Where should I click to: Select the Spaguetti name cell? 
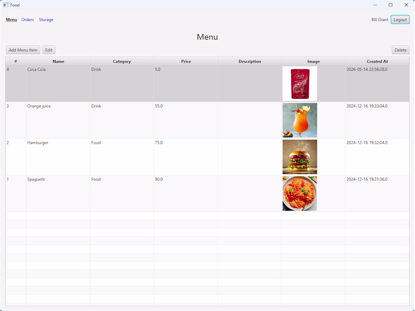click(58, 193)
